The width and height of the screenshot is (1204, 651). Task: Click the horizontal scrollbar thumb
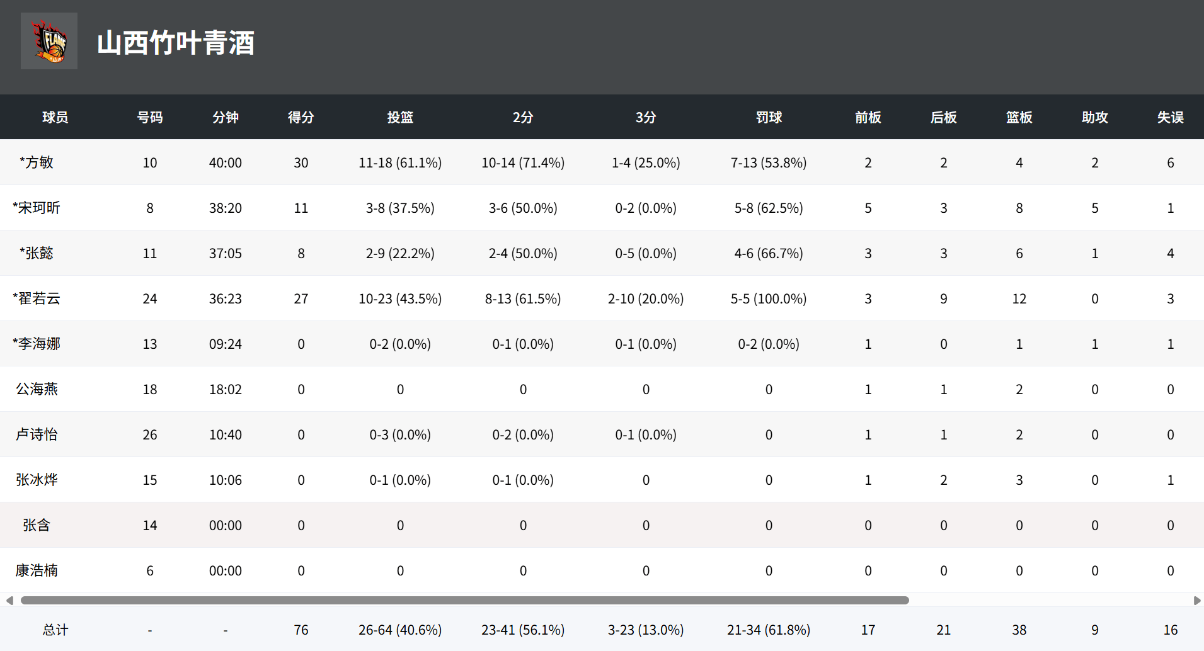click(464, 600)
